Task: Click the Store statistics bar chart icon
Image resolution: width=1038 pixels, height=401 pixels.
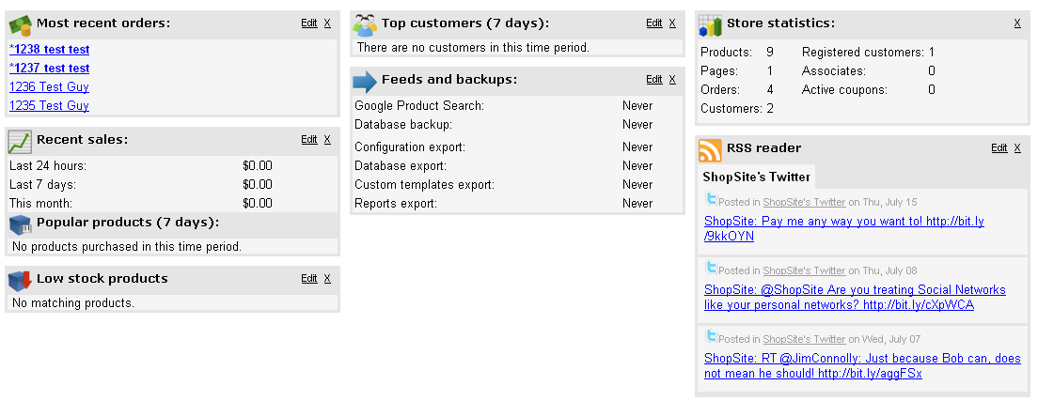Action: (x=710, y=25)
